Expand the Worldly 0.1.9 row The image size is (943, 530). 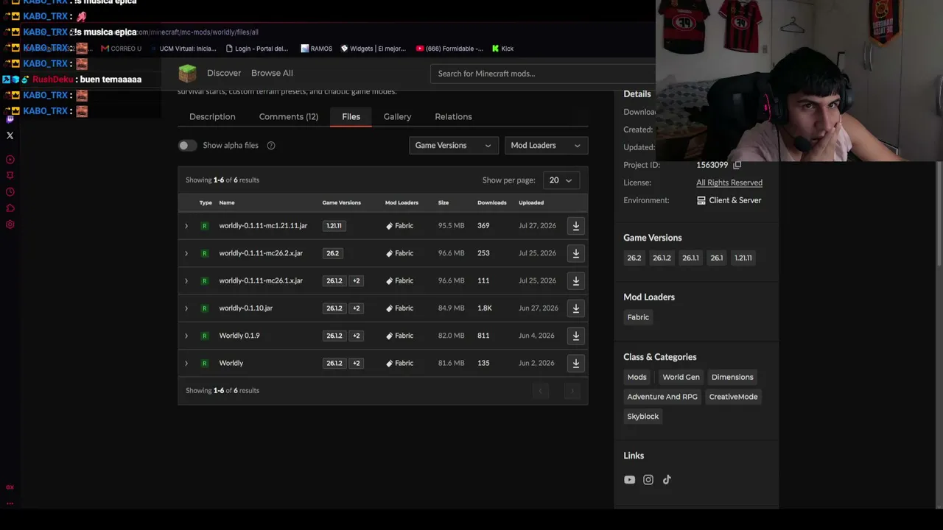click(186, 336)
